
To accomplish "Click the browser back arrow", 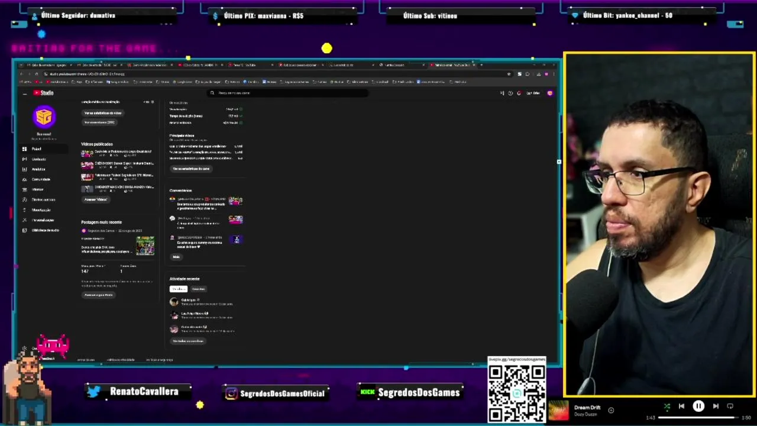I will (21, 74).
